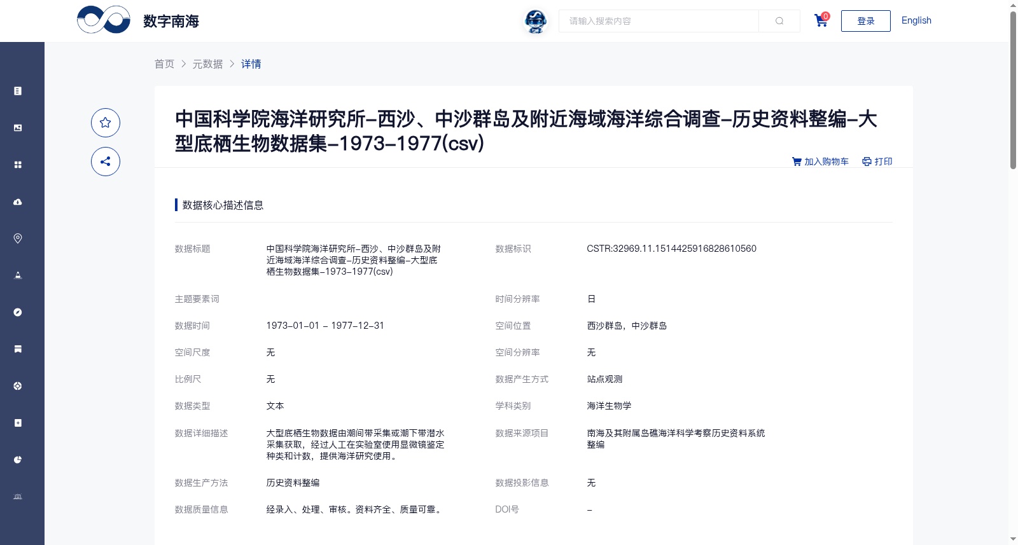This screenshot has height=545, width=1018.
Task: Open the map pin location sidebar icon
Action: [x=18, y=238]
